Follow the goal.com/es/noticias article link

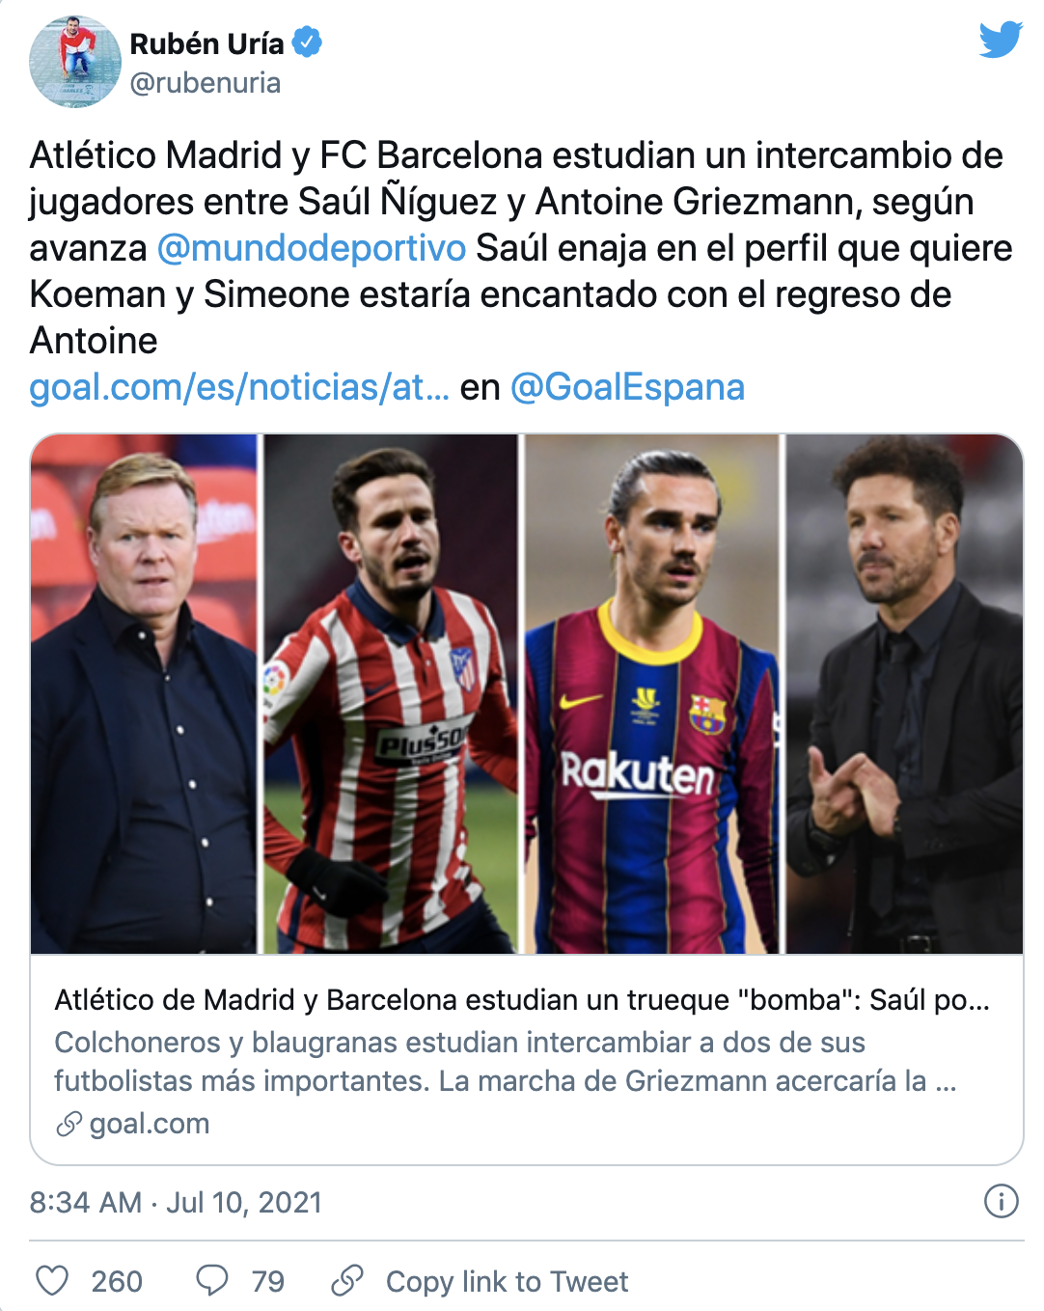(x=239, y=387)
